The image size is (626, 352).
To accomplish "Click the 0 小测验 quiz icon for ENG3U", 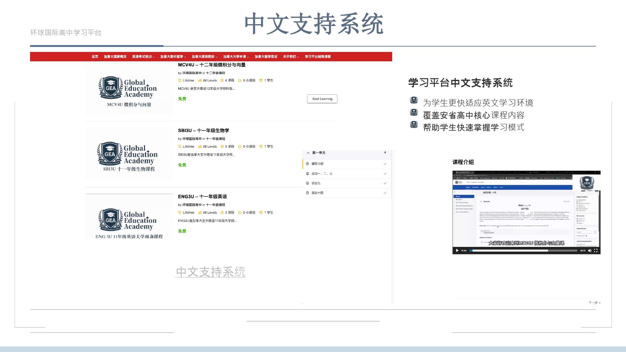I will point(240,212).
